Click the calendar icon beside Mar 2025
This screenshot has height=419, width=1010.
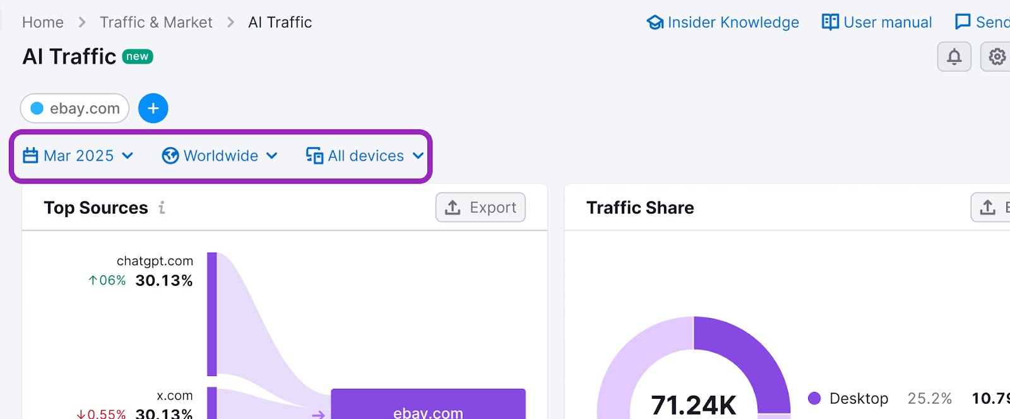[30, 155]
